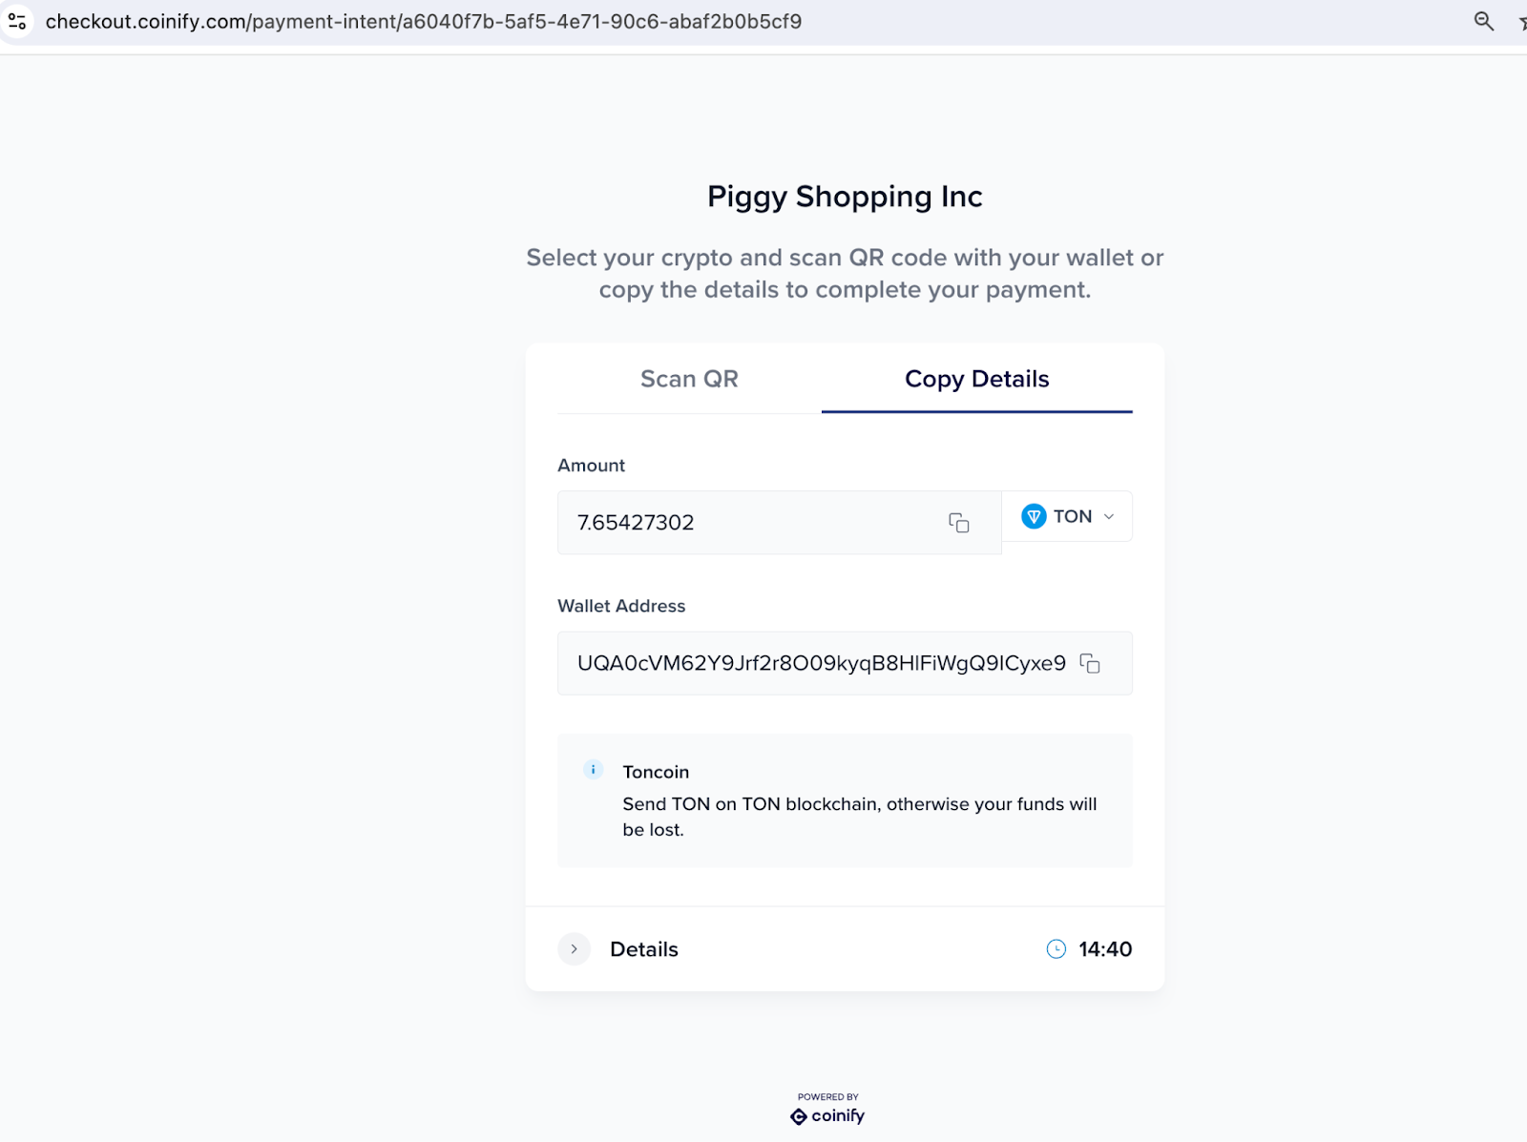This screenshot has height=1142, width=1527.
Task: Click the blue TON coin logo
Action: pos(1034,516)
